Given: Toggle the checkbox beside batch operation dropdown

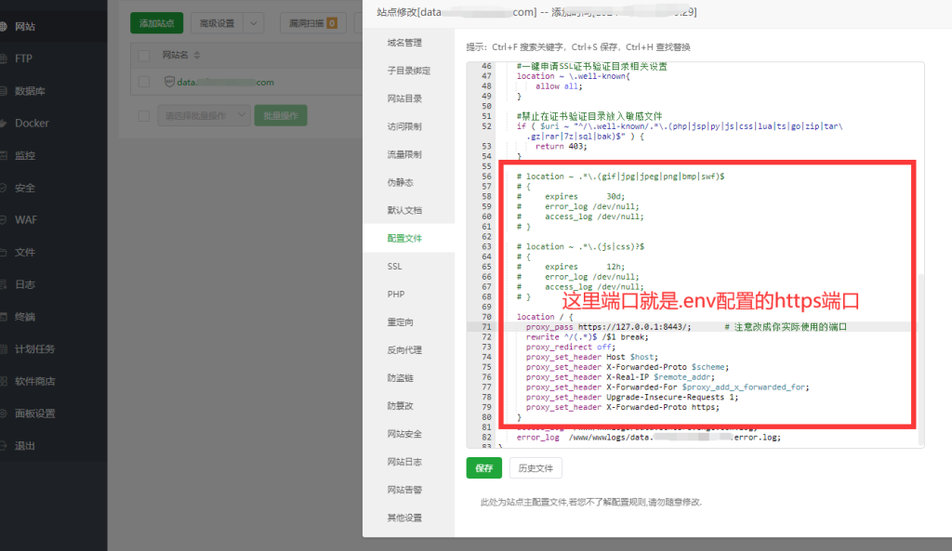Looking at the screenshot, I should click(x=144, y=116).
